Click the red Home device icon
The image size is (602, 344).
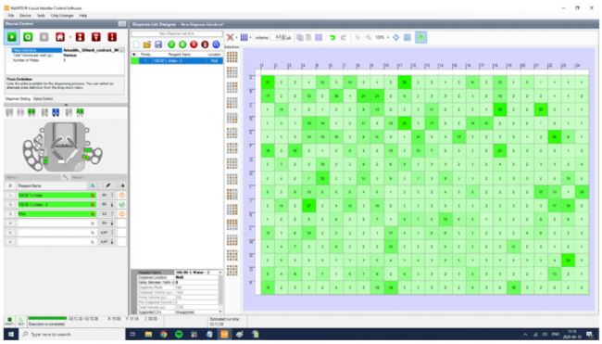pos(60,37)
